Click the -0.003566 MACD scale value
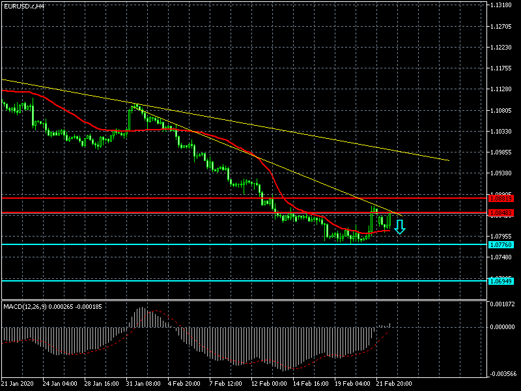 coord(504,374)
